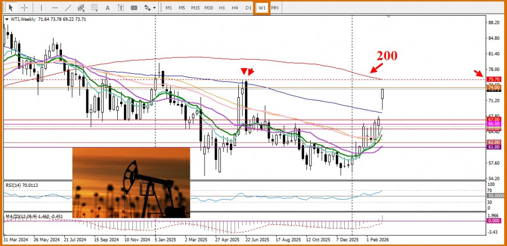Viewport: 507px width, 246px height.
Task: Choose the Fibonacci retracement tool
Action: point(95,8)
